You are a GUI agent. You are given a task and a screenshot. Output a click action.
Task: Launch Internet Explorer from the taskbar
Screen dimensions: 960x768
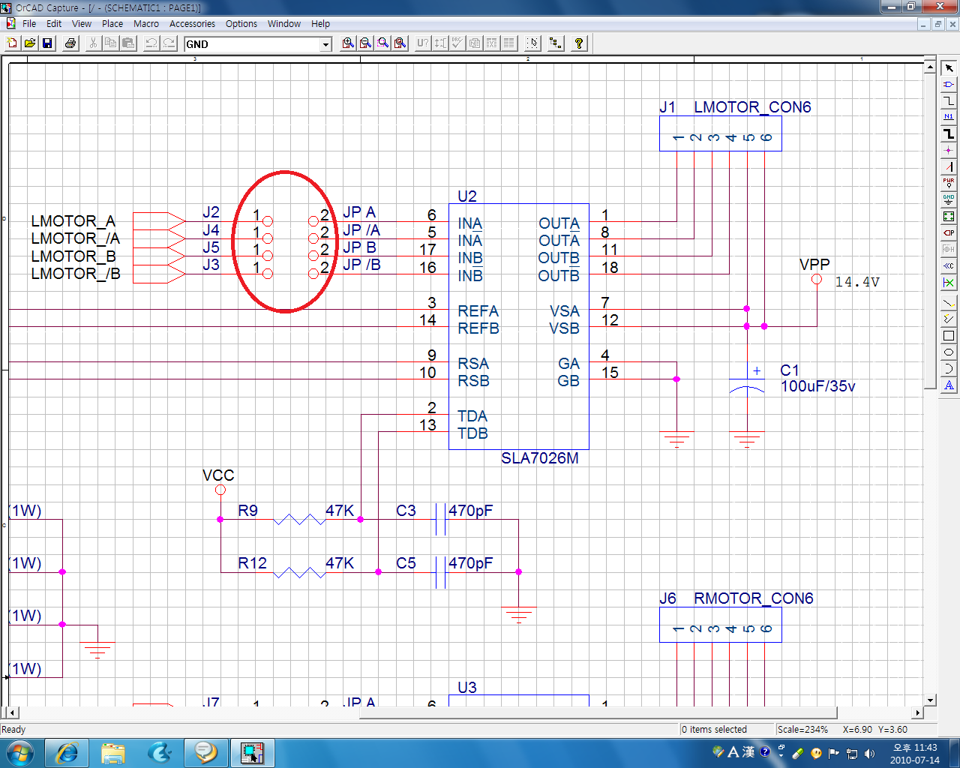(x=67, y=752)
